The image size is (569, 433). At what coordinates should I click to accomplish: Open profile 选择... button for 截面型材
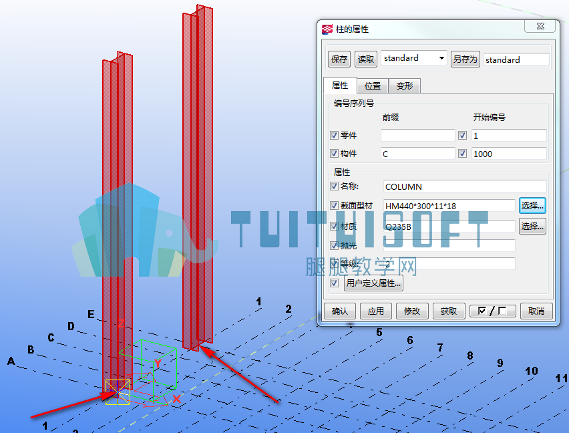(x=532, y=205)
